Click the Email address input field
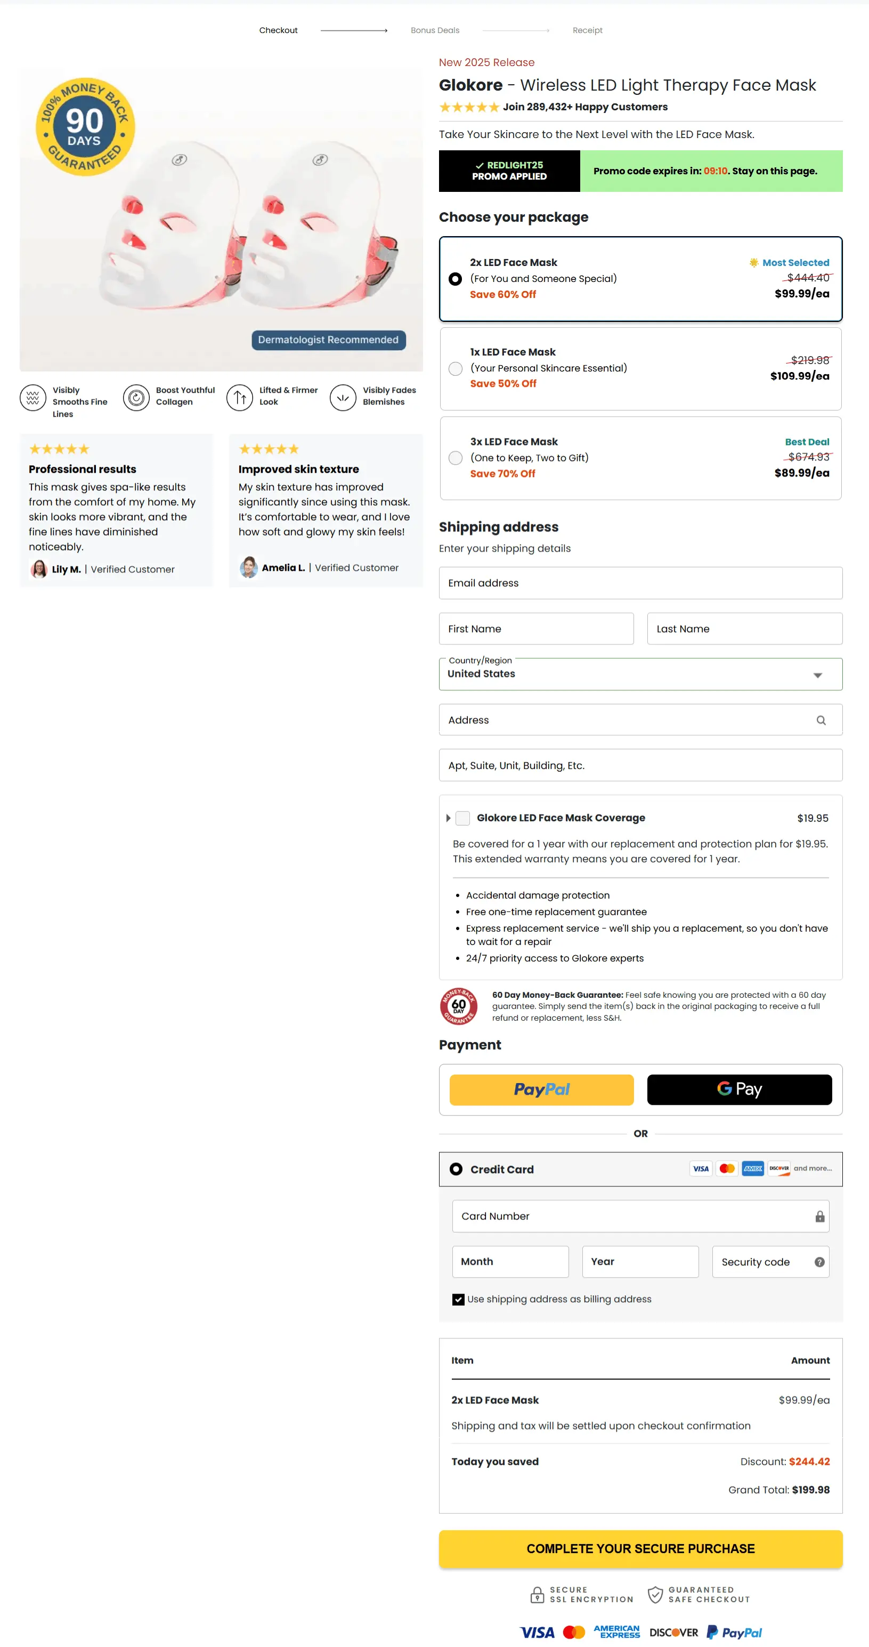869x1647 pixels. (x=640, y=583)
